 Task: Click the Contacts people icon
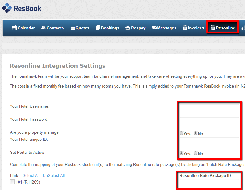(x=43, y=28)
